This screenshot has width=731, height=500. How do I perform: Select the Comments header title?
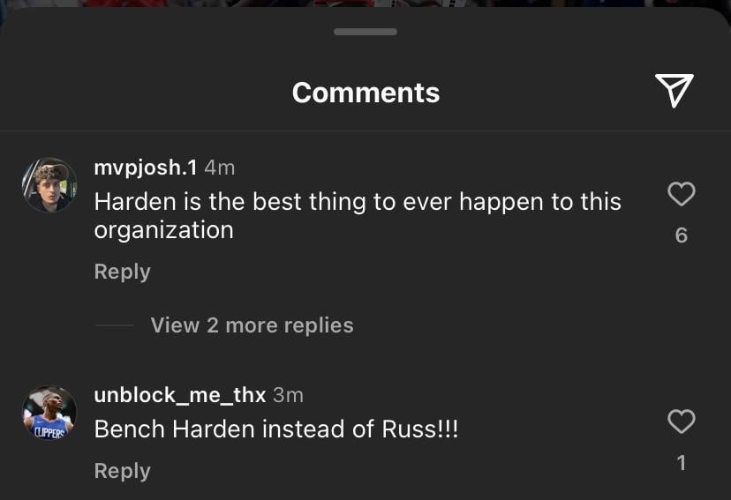pyautogui.click(x=366, y=93)
